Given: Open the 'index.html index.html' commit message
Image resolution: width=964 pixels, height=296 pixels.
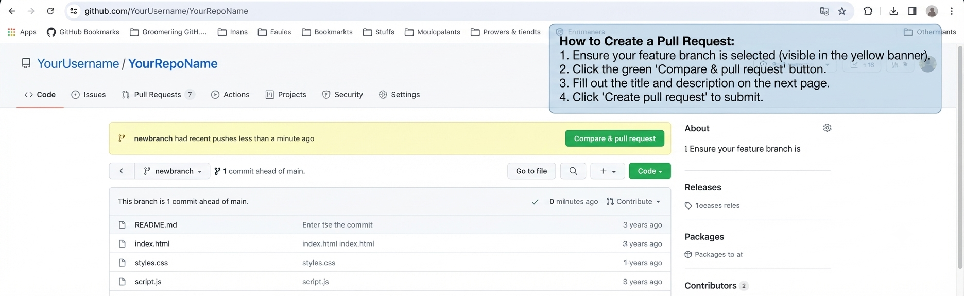Looking at the screenshot, I should (338, 243).
